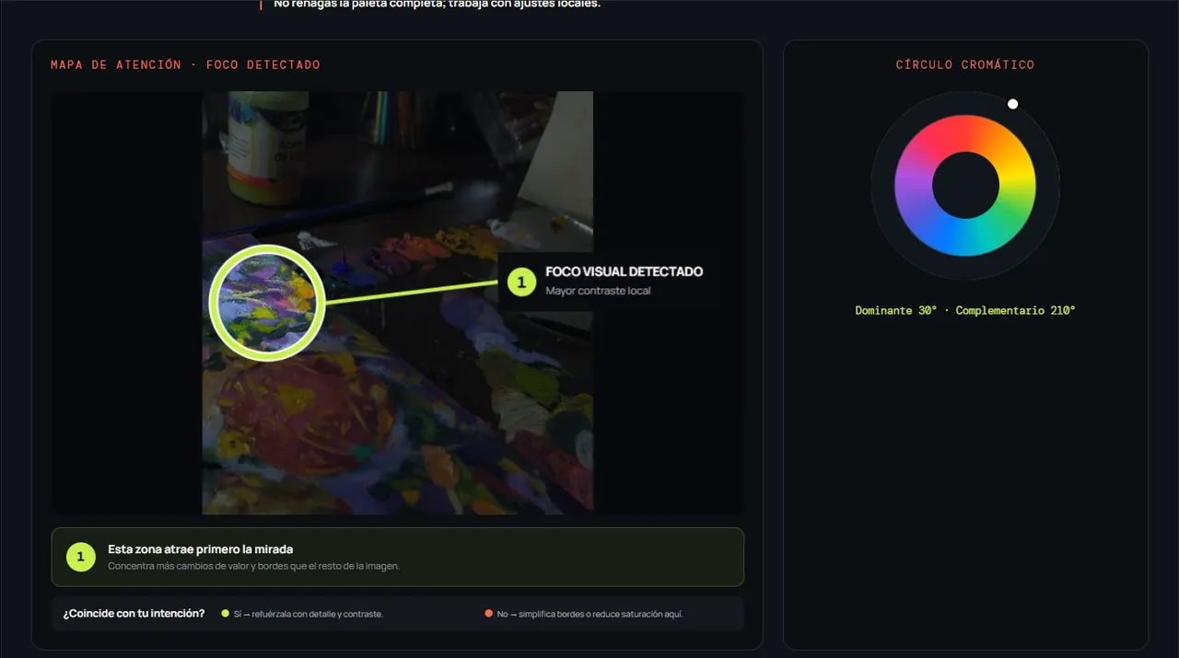This screenshot has height=658, width=1179.
Task: Click the white handle on the color wheel
Action: coord(1013,104)
